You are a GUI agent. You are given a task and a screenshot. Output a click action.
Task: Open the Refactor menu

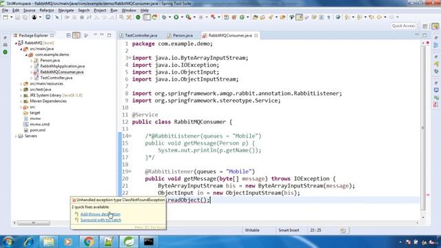[47, 10]
